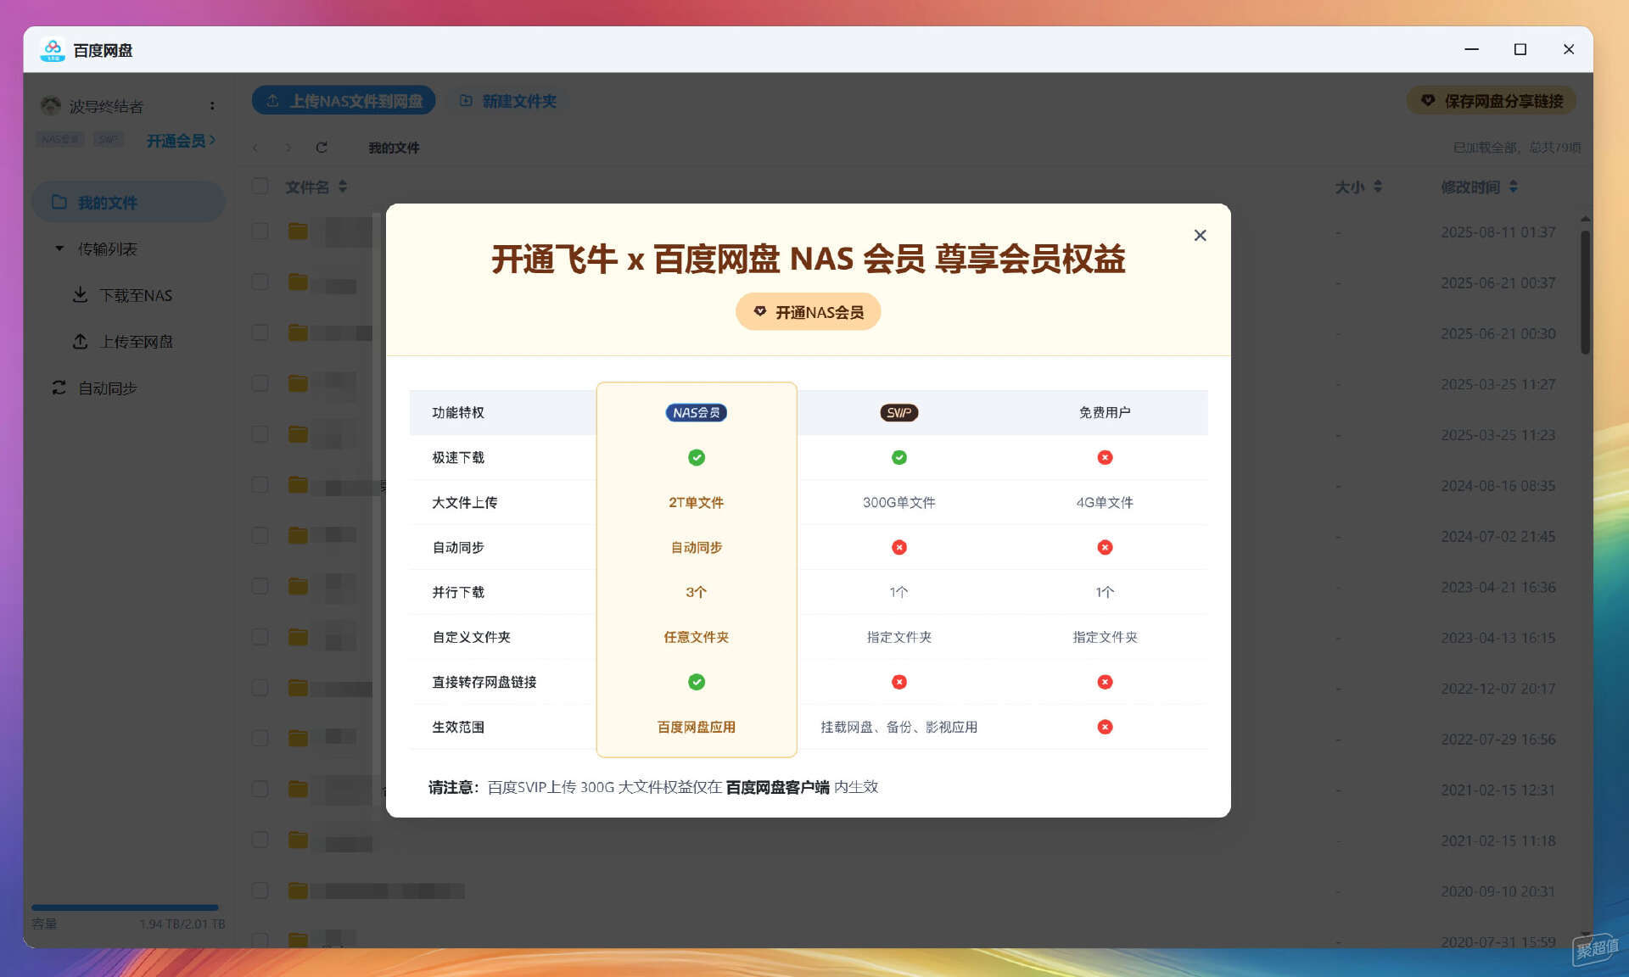Click red cross for 免费用户 直接转存网盘链接
The image size is (1629, 977).
pyautogui.click(x=1105, y=683)
